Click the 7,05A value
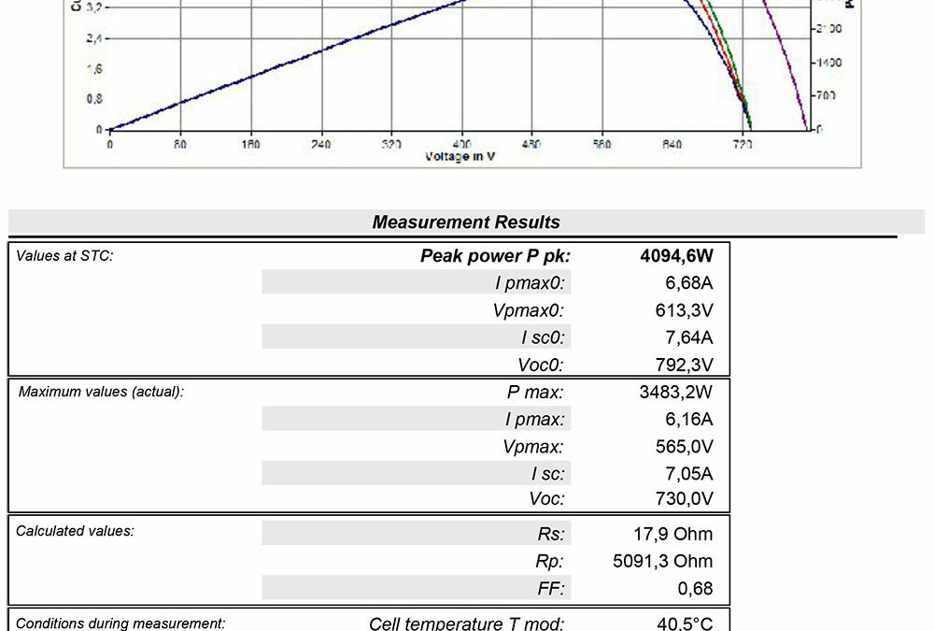 coord(688,474)
